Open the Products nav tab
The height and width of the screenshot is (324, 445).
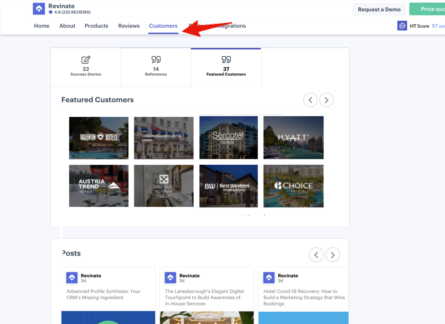click(x=96, y=26)
